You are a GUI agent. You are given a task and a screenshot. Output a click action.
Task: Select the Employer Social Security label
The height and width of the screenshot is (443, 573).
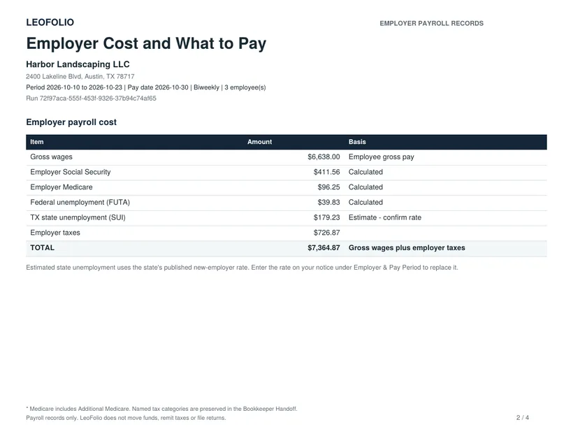(70, 172)
